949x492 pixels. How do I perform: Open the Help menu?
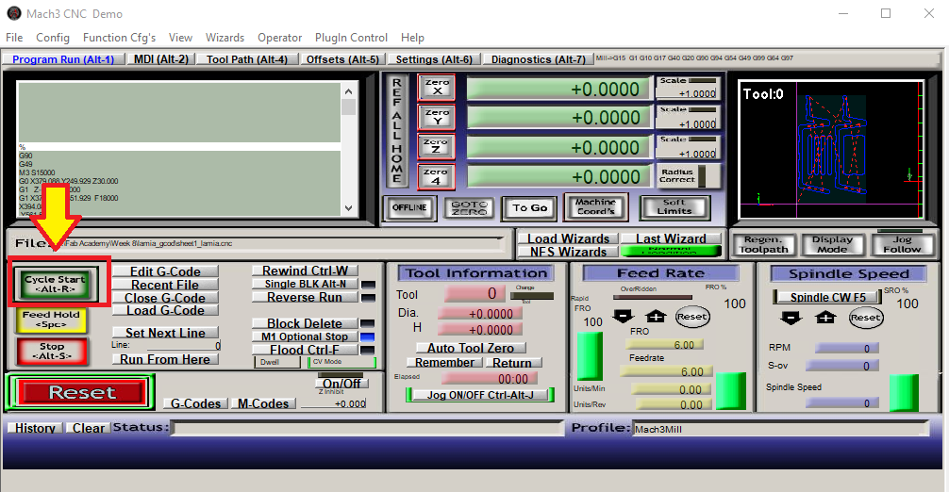(x=412, y=38)
